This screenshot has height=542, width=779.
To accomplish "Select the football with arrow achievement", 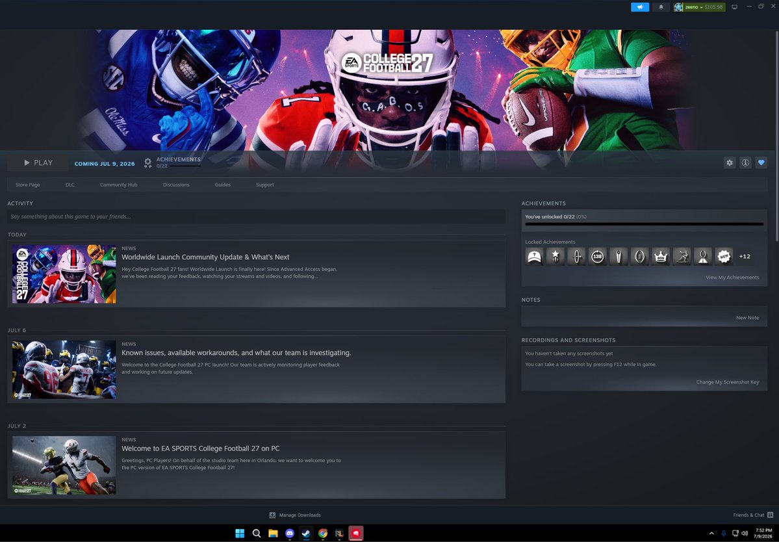I will 576,256.
